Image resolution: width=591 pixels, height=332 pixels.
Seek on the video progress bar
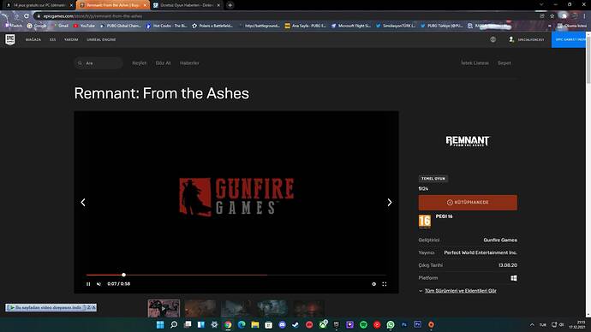(x=236, y=275)
